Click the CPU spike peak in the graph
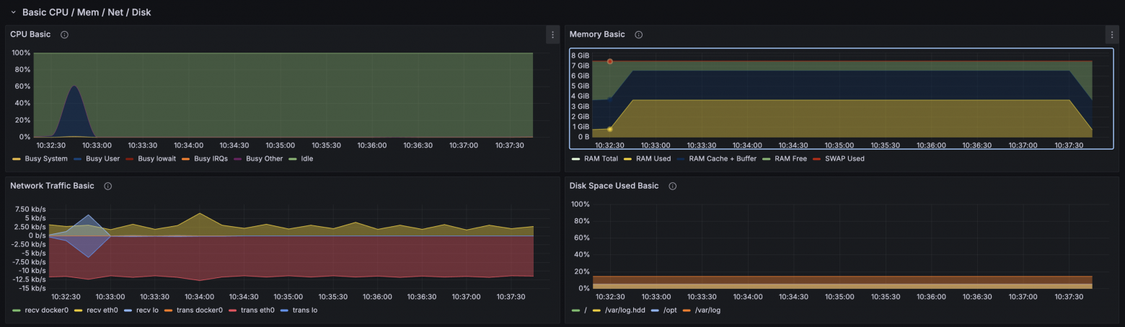The width and height of the screenshot is (1125, 327). [x=74, y=86]
